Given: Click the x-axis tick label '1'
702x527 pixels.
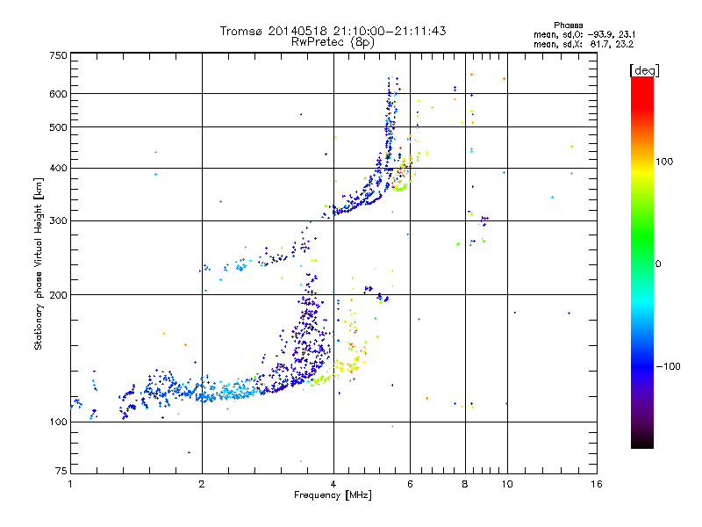Looking at the screenshot, I should [x=70, y=484].
